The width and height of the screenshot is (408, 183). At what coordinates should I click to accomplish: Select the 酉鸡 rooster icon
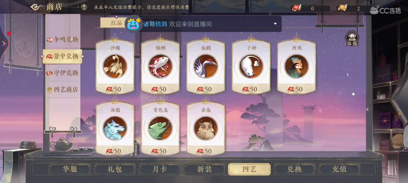(296, 66)
